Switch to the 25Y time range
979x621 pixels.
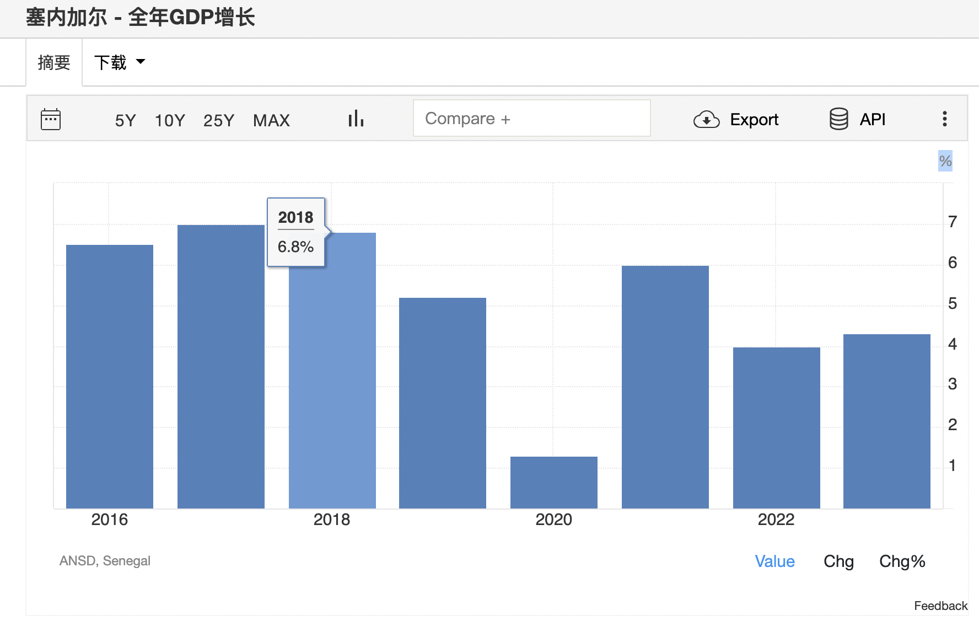(x=219, y=120)
